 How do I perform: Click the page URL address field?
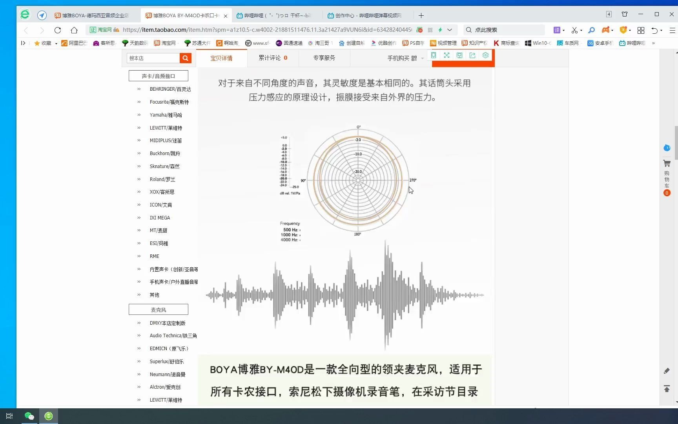coord(267,30)
